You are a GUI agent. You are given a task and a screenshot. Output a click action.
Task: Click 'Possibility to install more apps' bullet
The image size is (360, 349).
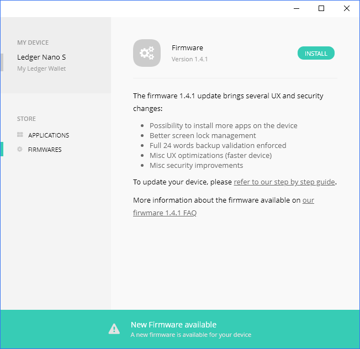click(224, 125)
